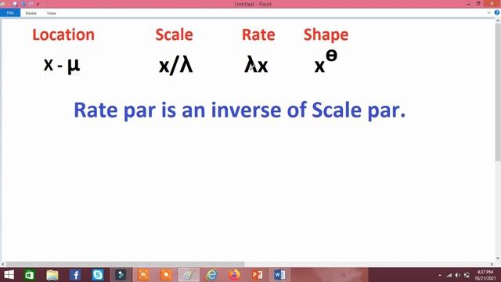Image resolution: width=501 pixels, height=282 pixels.
Task: Click the 'λx' expression on canvas
Action: (256, 64)
